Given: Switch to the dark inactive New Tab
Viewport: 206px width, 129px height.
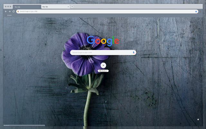Looking at the screenshot, I should click(27, 7).
